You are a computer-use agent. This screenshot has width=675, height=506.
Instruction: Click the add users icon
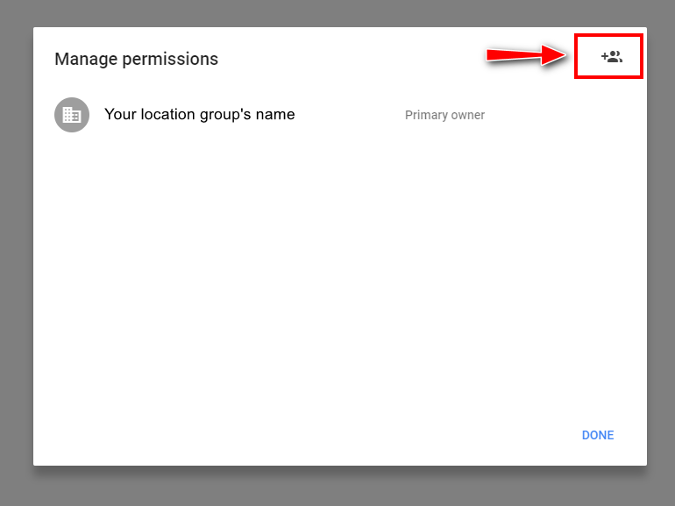611,57
